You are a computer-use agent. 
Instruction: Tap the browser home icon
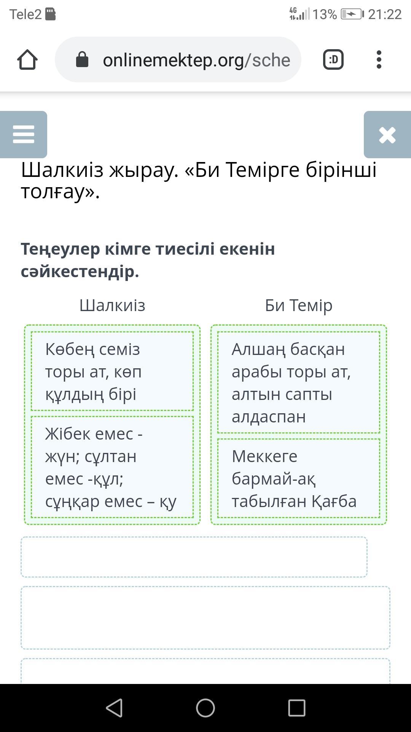click(x=27, y=60)
